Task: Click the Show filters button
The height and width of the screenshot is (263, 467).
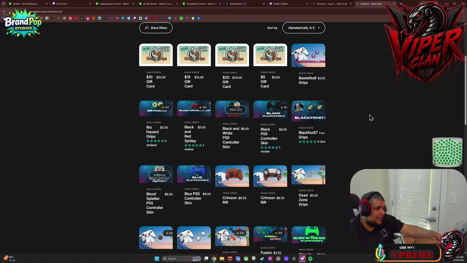Action: (156, 28)
